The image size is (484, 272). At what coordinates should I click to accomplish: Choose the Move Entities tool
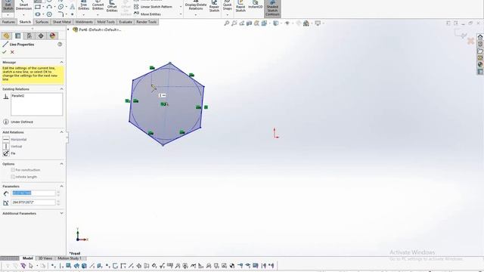147,14
